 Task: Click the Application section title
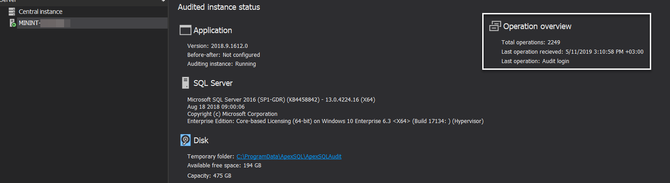(x=213, y=30)
